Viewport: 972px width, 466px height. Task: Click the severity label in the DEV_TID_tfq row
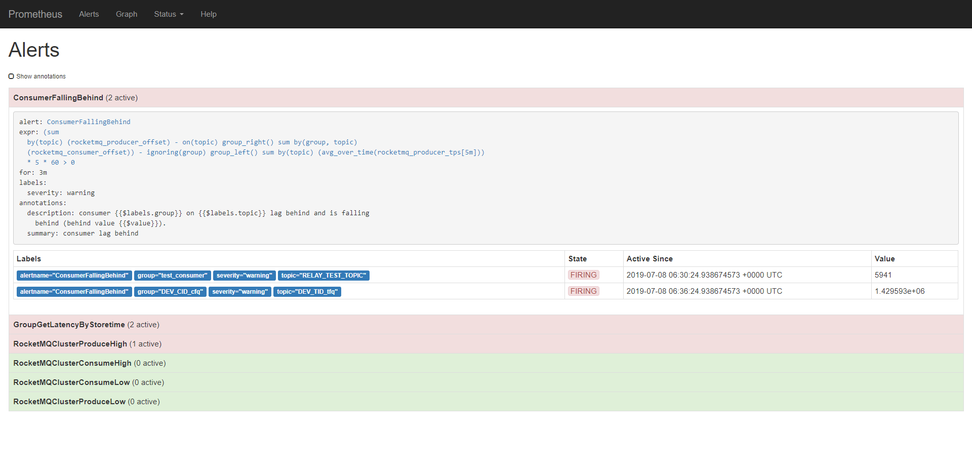tap(240, 292)
